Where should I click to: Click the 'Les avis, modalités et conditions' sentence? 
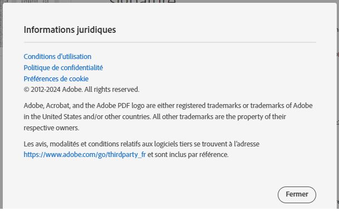point(141,144)
